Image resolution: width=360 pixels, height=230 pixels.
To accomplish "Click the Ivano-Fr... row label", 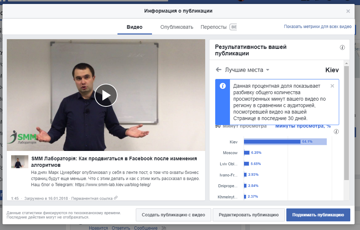I will (x=229, y=175).
